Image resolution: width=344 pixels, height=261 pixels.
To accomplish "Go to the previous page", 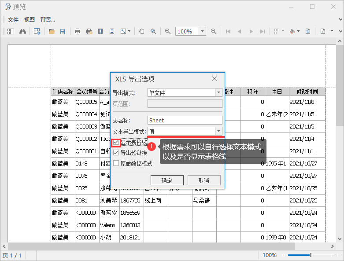I will coord(239,31).
